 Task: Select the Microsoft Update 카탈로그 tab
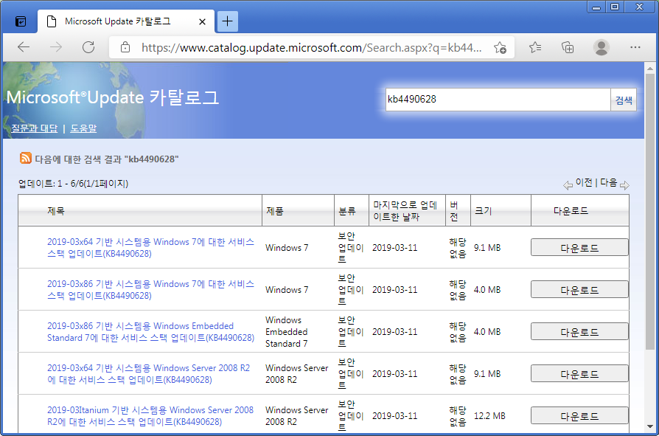point(126,21)
